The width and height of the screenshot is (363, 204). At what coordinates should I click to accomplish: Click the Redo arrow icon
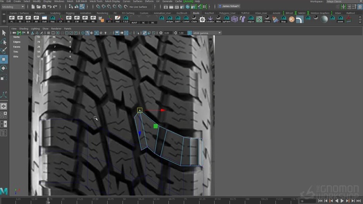[x=55, y=7]
